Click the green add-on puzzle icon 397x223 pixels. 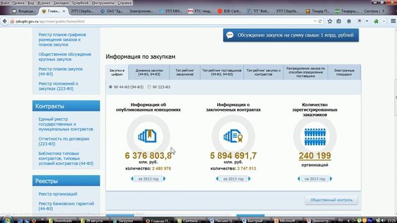tap(377, 22)
